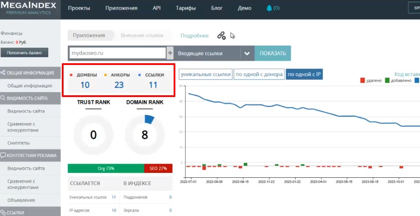
Task: Open Видимость сайта under Контекстная реклама
Action: (26, 168)
